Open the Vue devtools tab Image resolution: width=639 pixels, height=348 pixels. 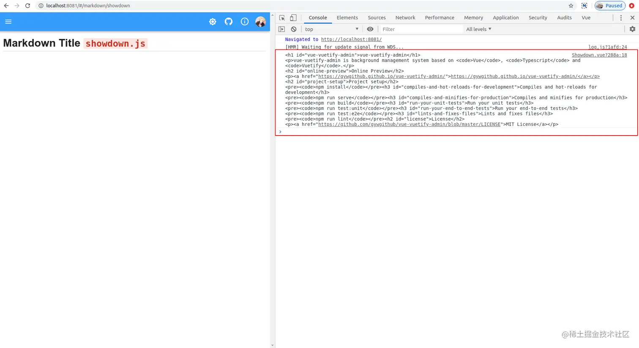point(586,18)
